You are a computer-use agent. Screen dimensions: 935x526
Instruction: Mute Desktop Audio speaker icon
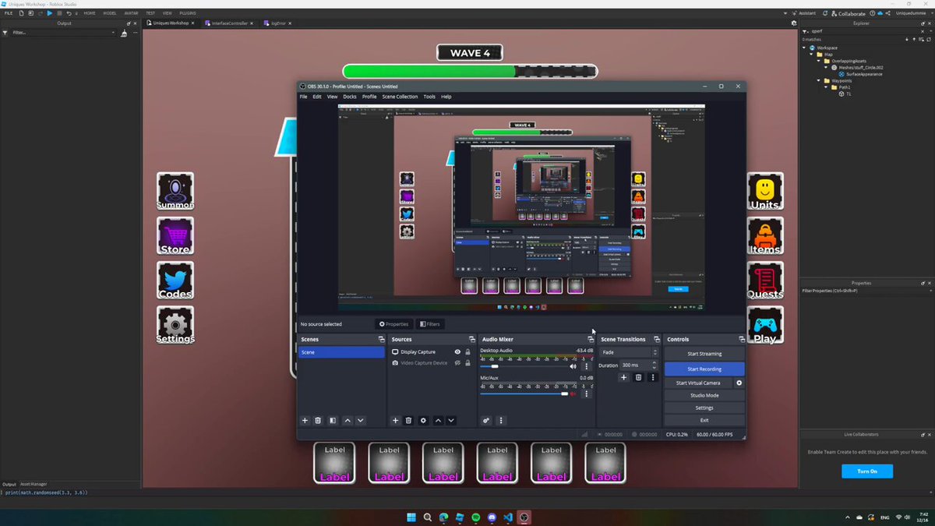pyautogui.click(x=573, y=366)
